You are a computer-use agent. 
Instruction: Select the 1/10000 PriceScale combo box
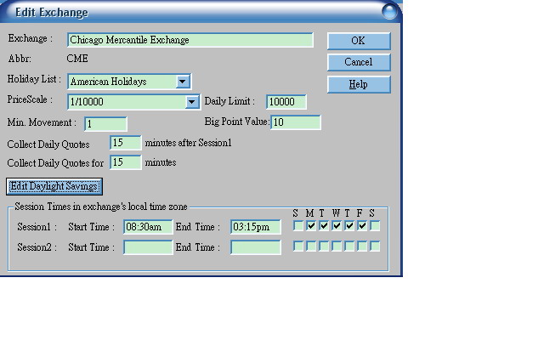click(133, 102)
